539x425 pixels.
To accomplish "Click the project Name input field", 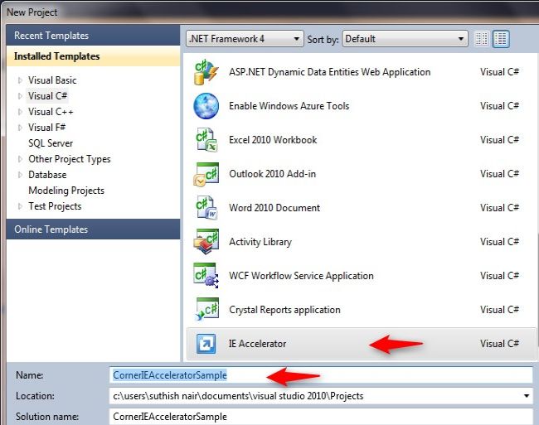I will (x=321, y=375).
